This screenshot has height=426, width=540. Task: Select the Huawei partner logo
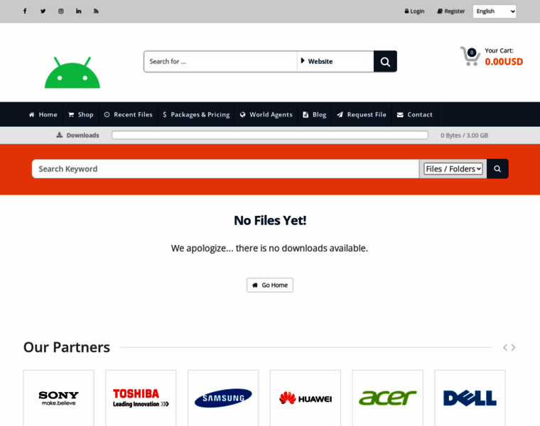306,398
